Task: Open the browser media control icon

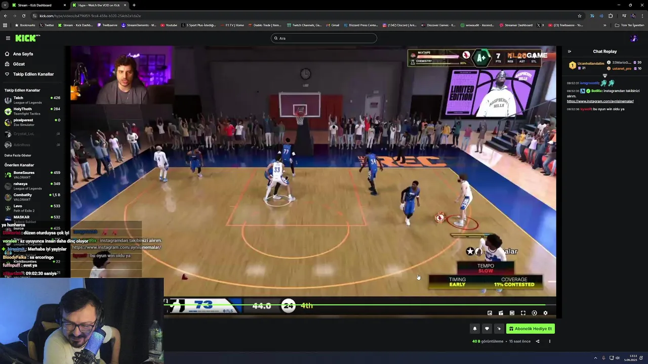Action: point(624,16)
